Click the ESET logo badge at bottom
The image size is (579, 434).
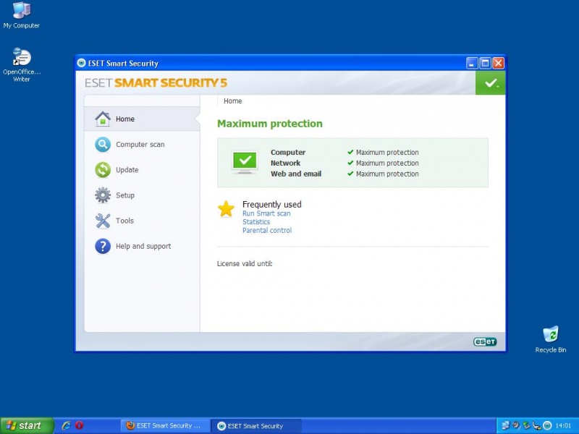(x=485, y=341)
